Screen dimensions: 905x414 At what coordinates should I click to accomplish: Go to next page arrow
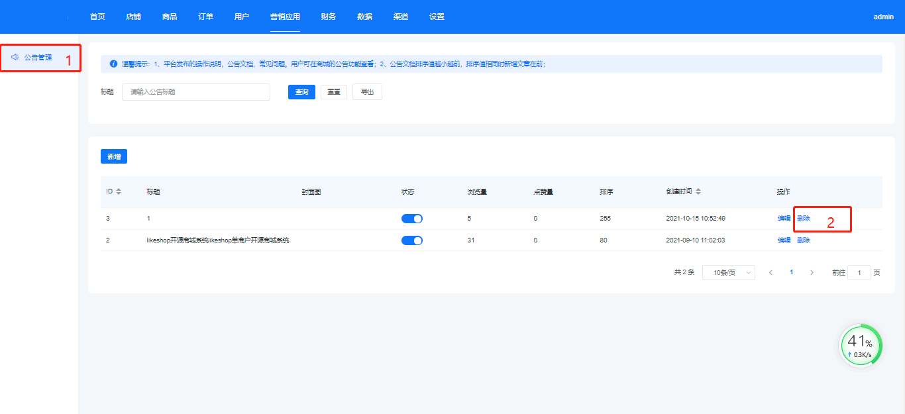(812, 272)
